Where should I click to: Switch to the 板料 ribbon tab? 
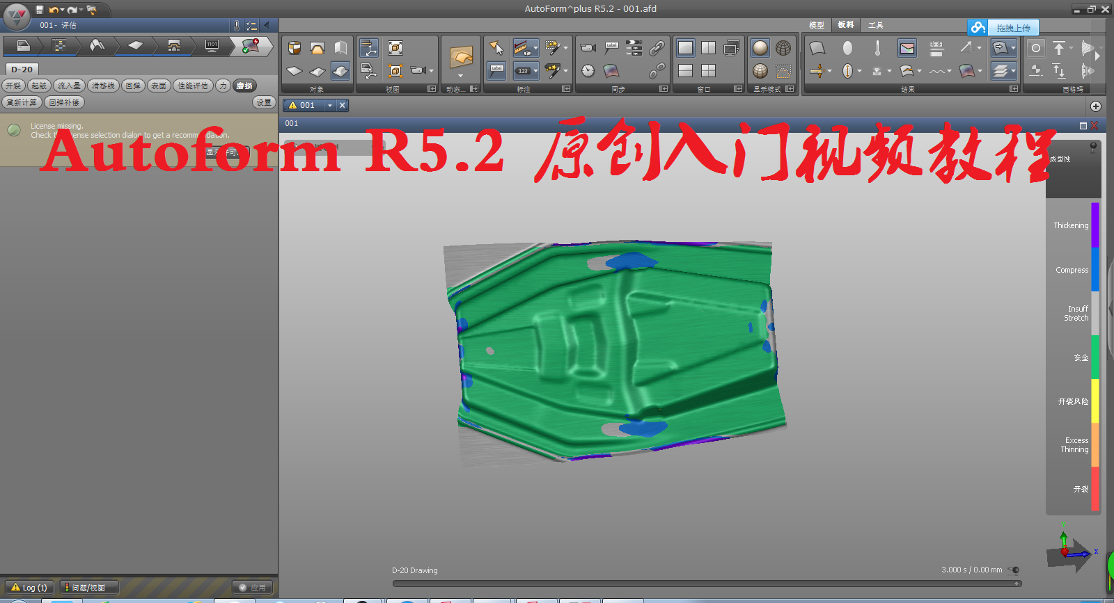846,25
